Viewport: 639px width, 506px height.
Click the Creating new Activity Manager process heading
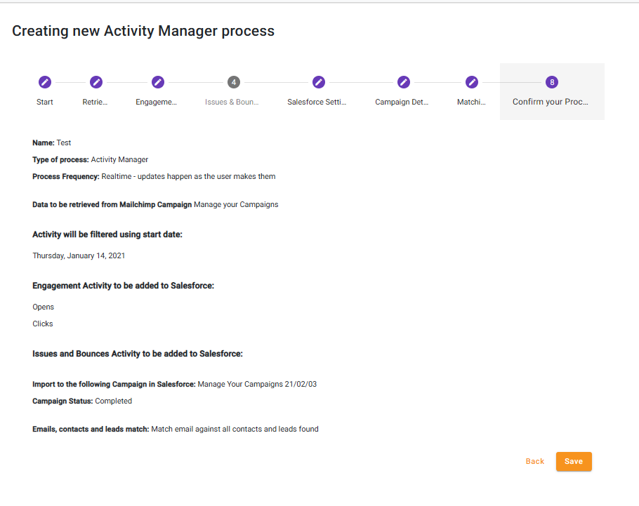pyautogui.click(x=143, y=31)
